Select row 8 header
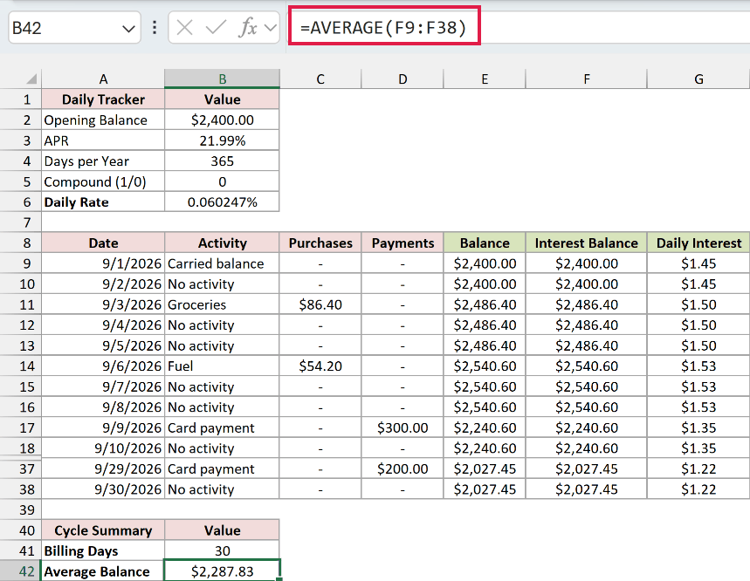The width and height of the screenshot is (750, 581). click(21, 243)
